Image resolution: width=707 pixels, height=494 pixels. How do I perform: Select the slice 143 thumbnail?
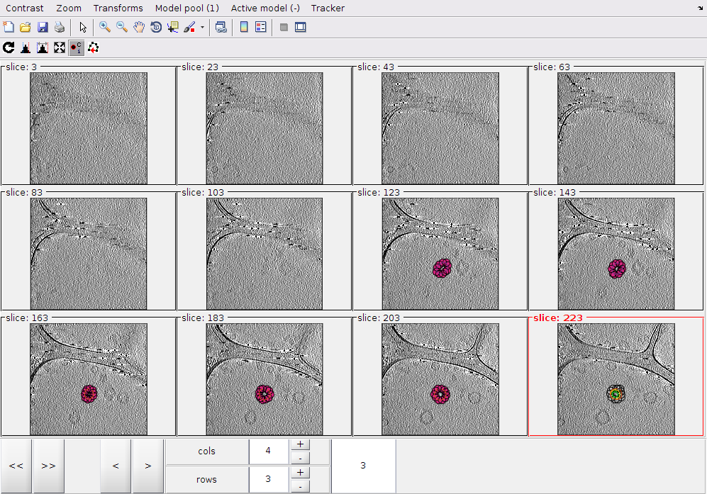point(616,254)
